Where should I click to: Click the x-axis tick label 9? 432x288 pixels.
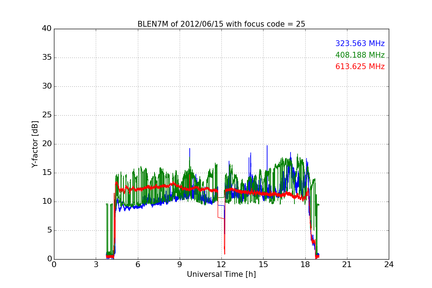pos(180,265)
